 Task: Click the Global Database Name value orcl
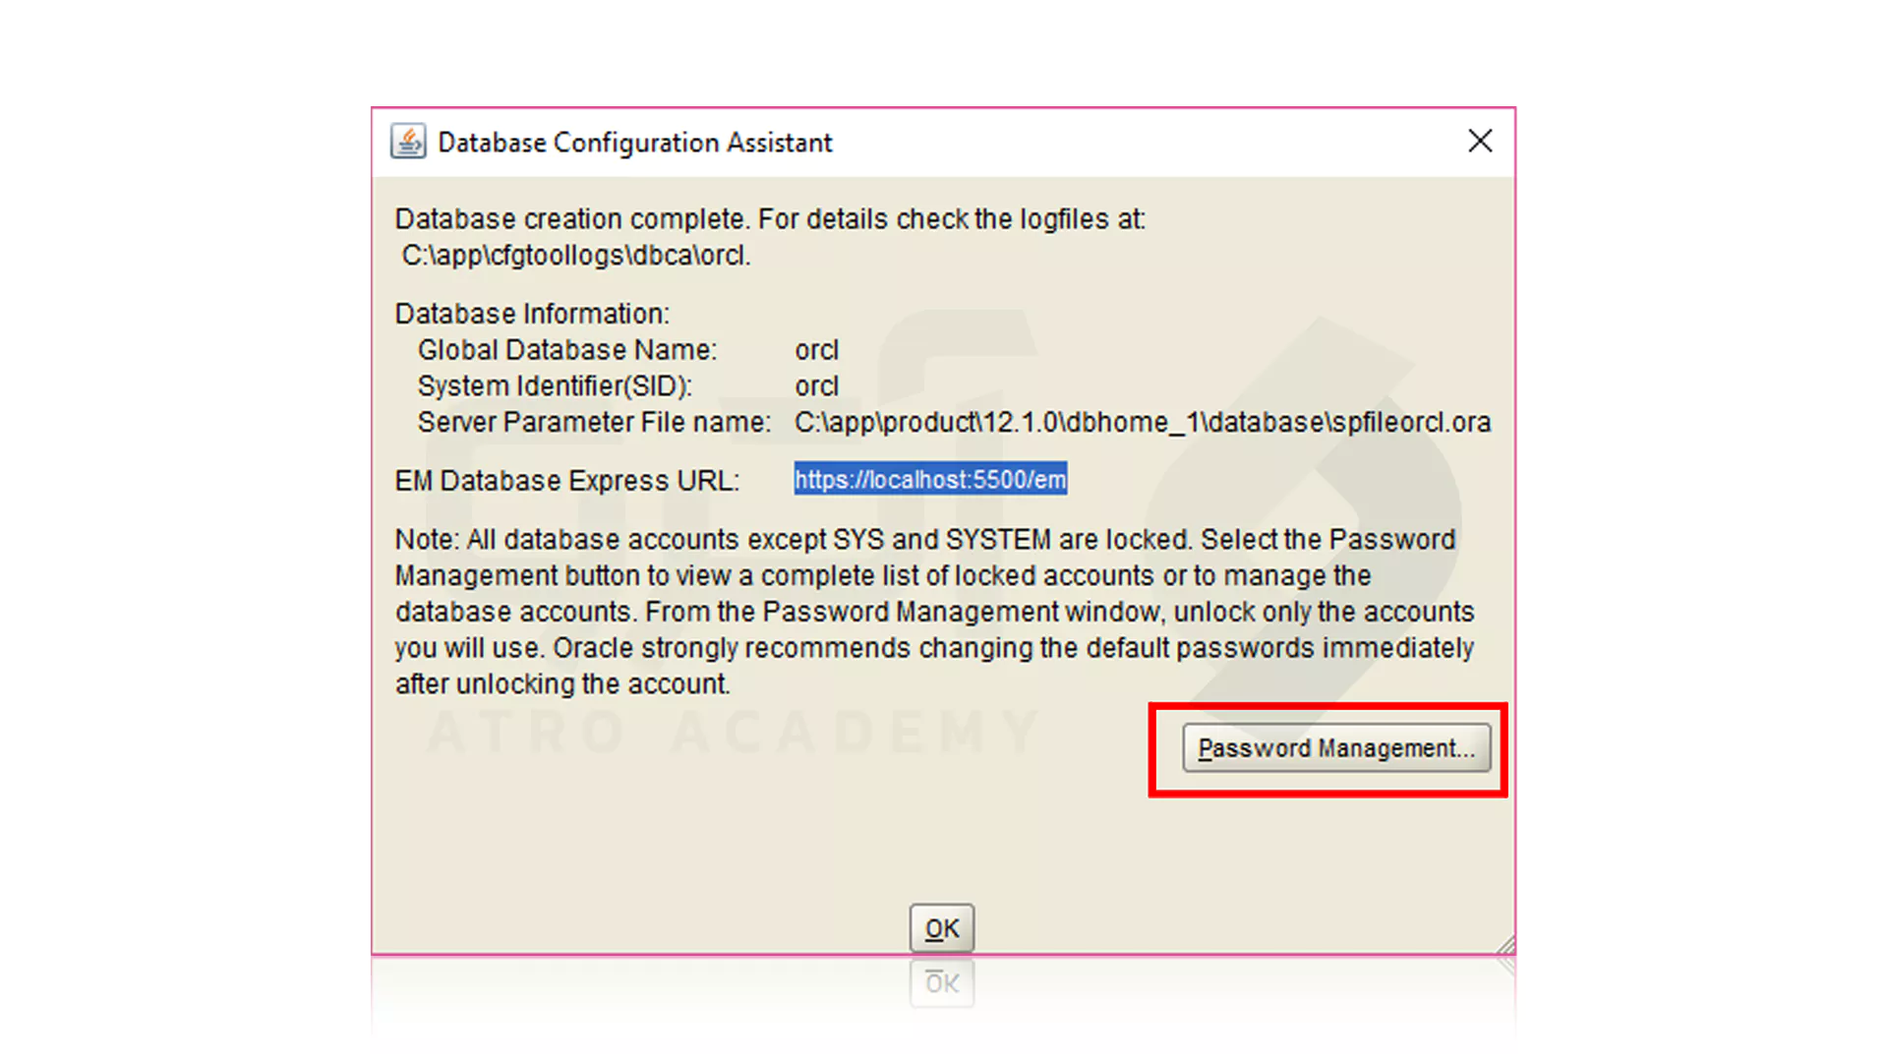(816, 349)
